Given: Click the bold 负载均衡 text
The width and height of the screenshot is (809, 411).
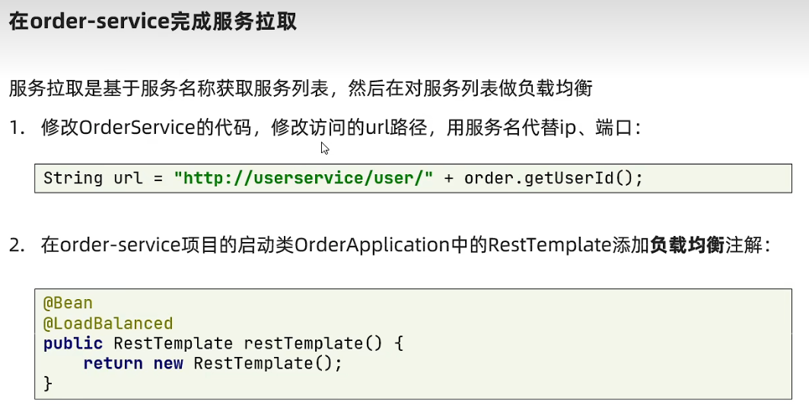Looking at the screenshot, I should [x=686, y=246].
